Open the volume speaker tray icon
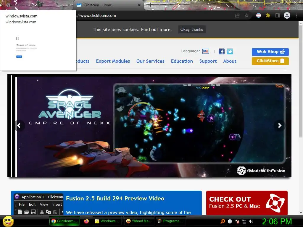303x227 pixels. click(x=251, y=221)
